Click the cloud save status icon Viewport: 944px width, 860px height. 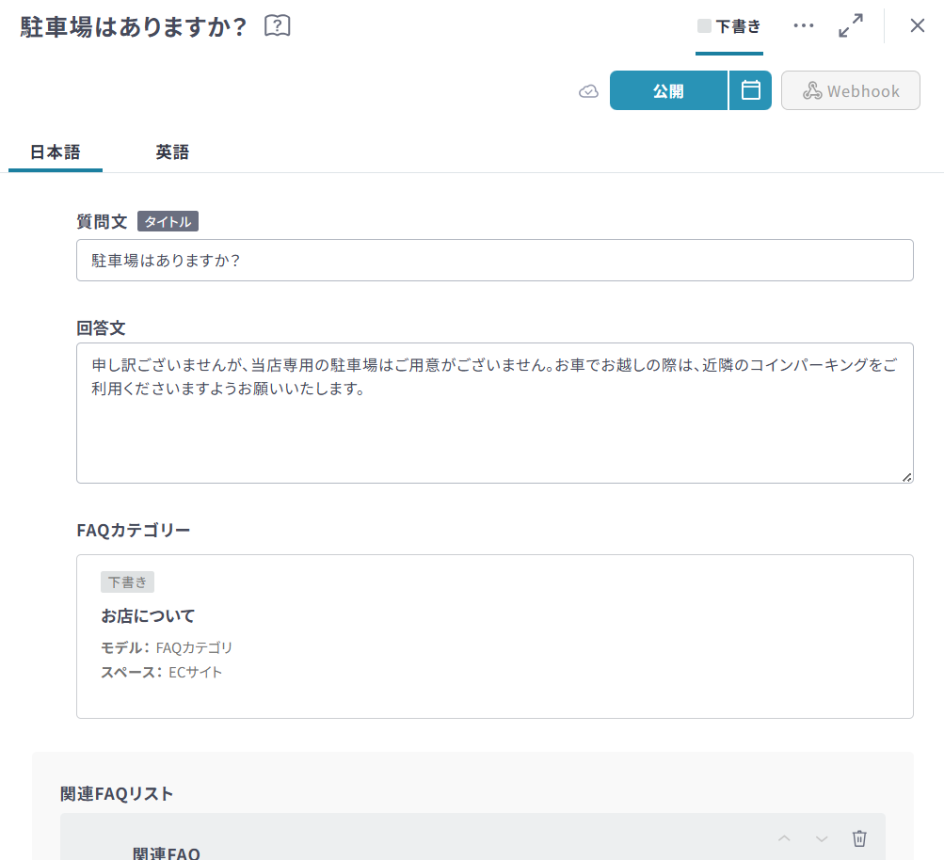[x=588, y=91]
